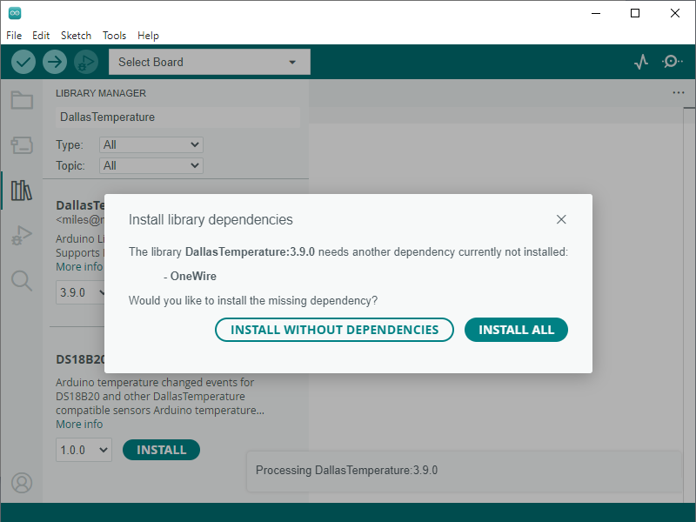Image resolution: width=696 pixels, height=522 pixels.
Task: Expand the Topic filter dropdown
Action: pyautogui.click(x=151, y=165)
